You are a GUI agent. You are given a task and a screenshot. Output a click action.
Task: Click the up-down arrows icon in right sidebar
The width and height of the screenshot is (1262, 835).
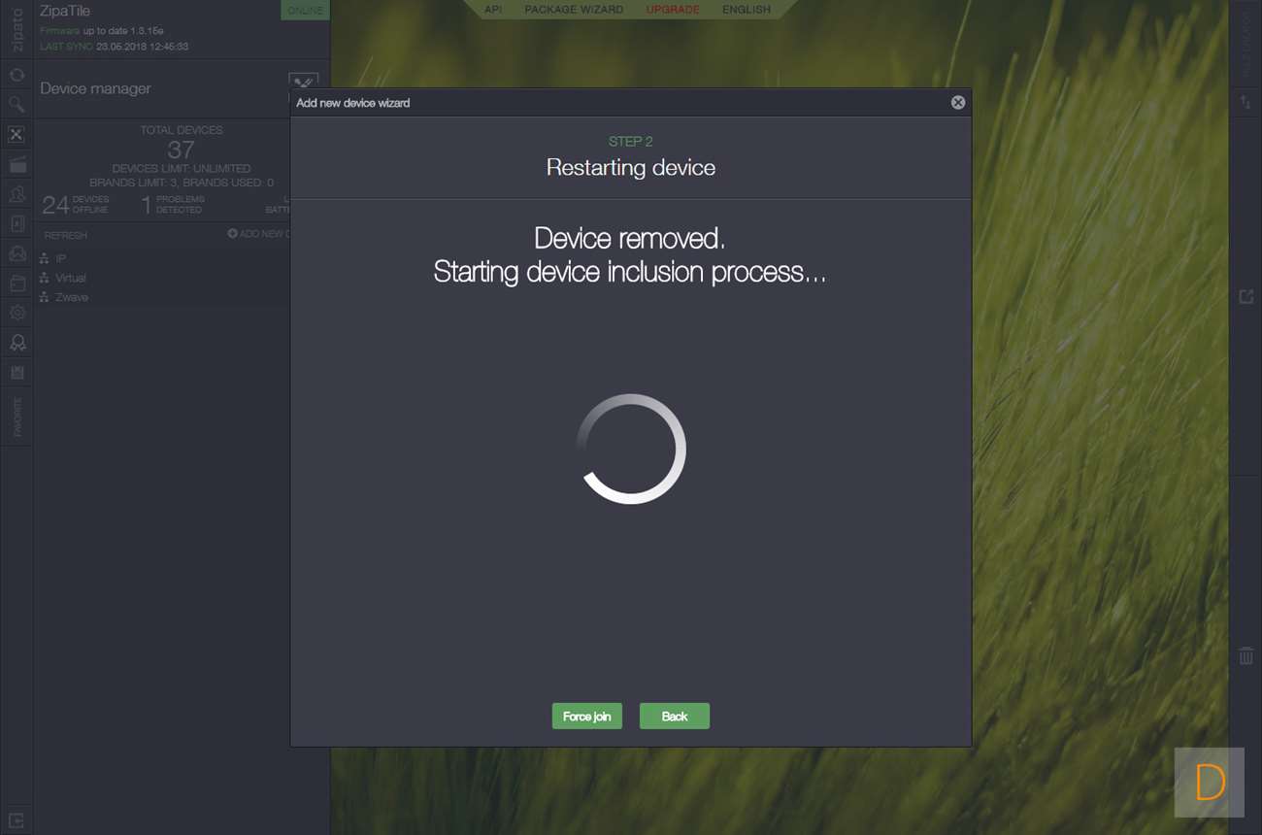1245,103
